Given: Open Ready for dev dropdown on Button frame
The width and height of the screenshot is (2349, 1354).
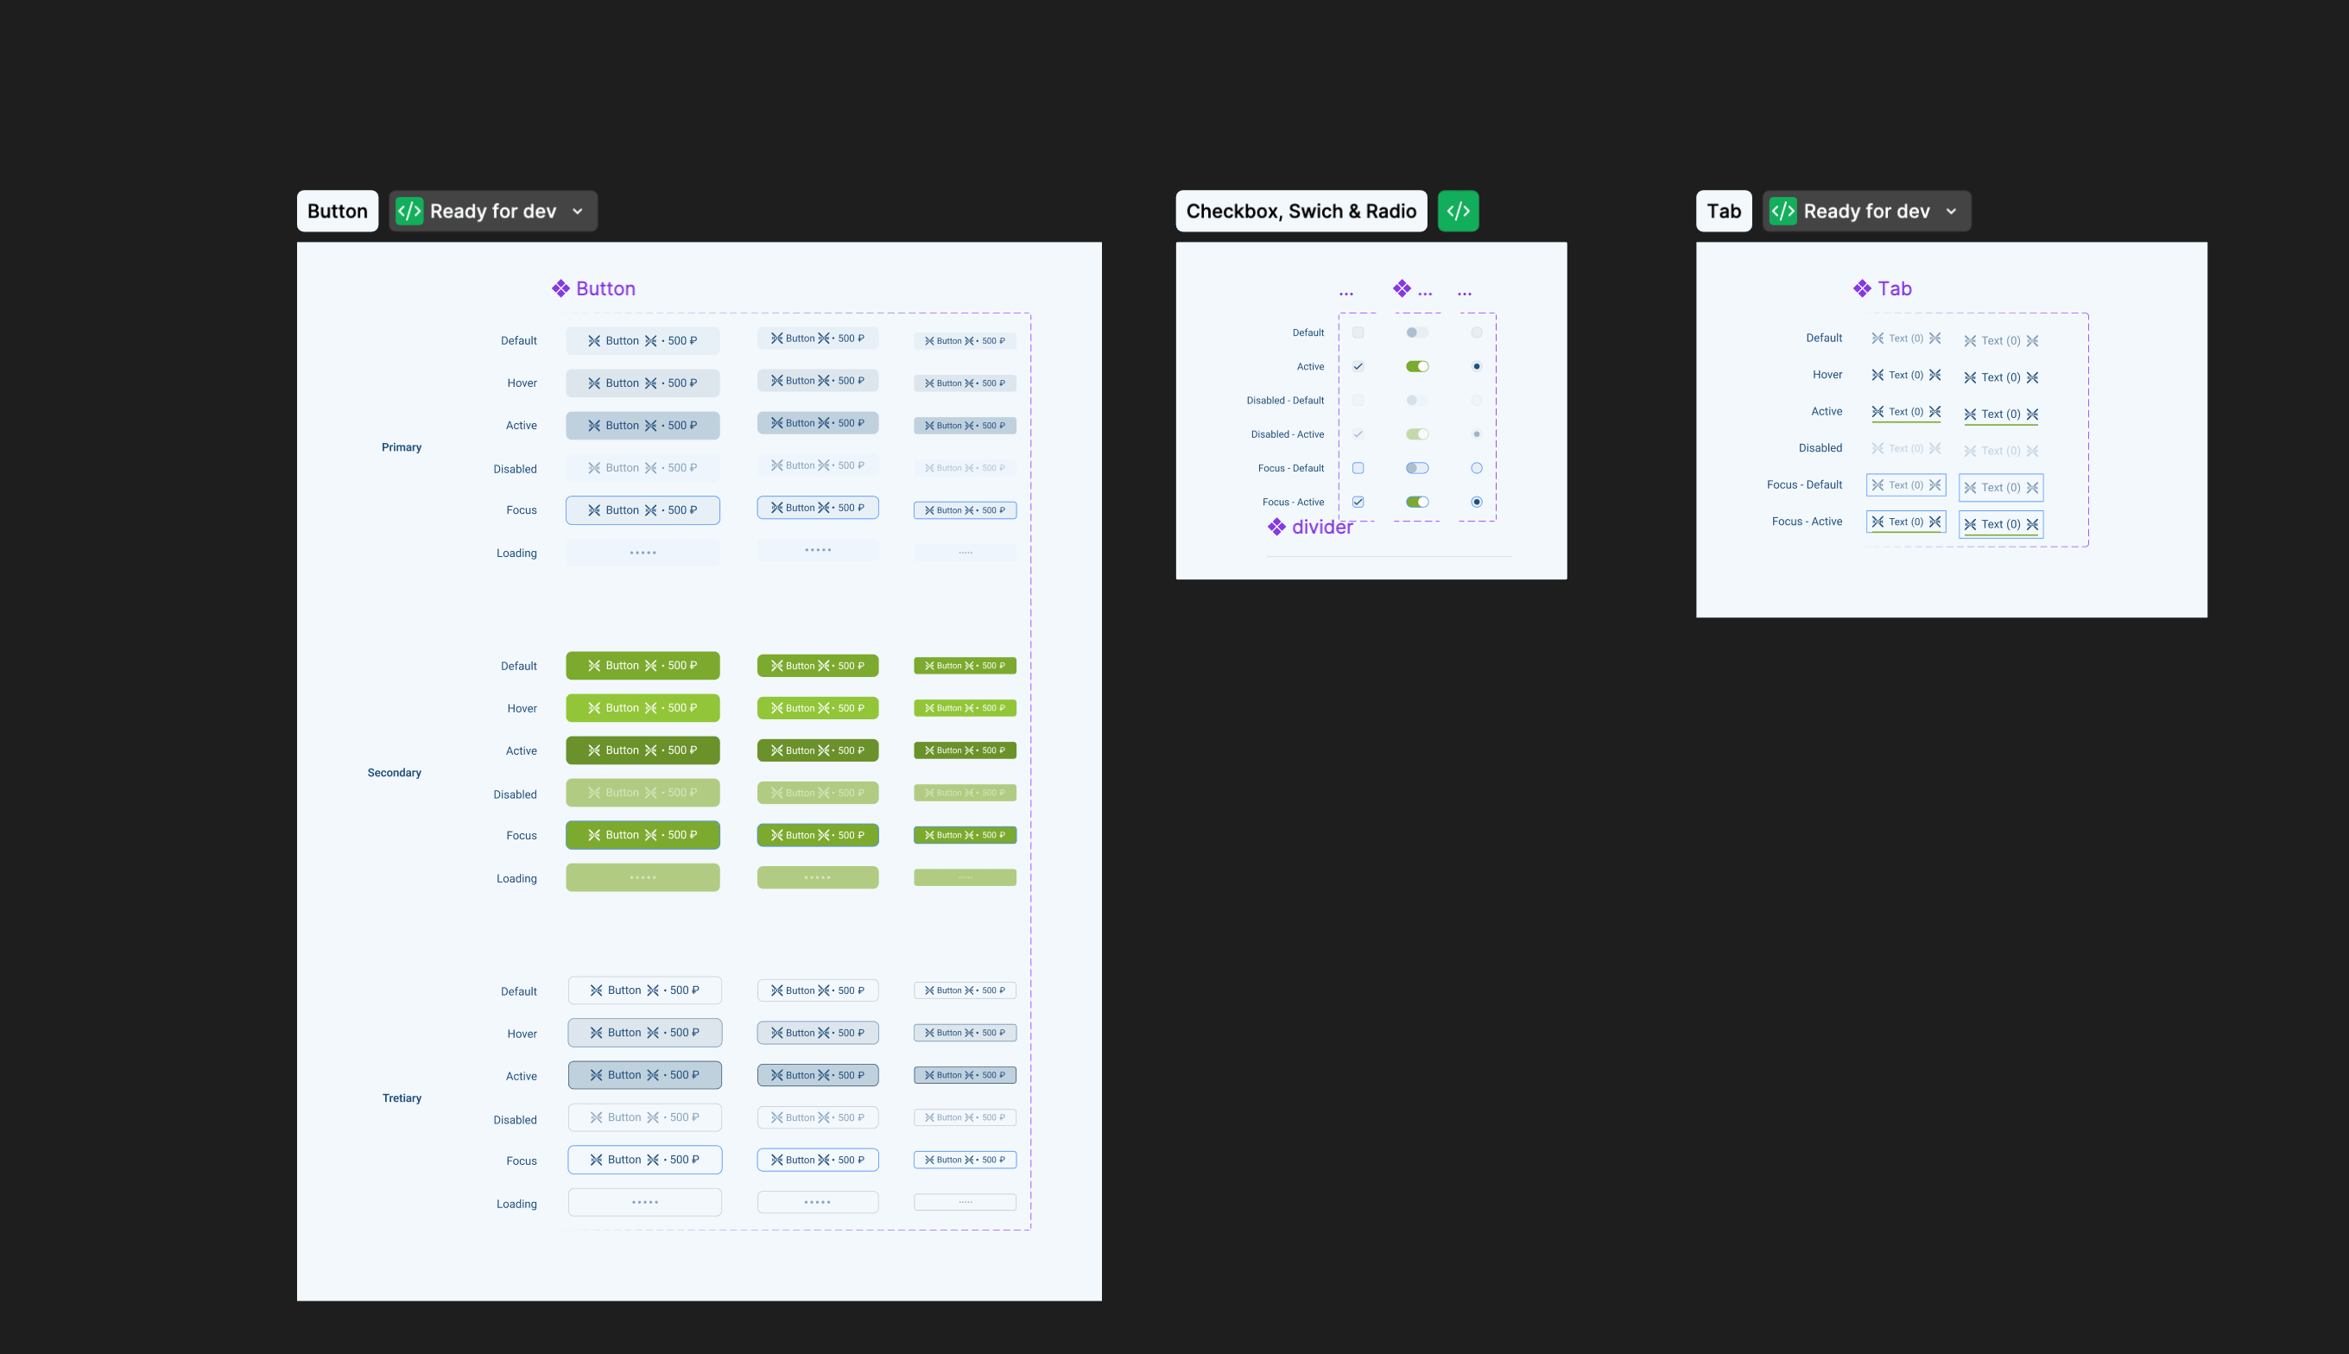Looking at the screenshot, I should click(x=578, y=211).
